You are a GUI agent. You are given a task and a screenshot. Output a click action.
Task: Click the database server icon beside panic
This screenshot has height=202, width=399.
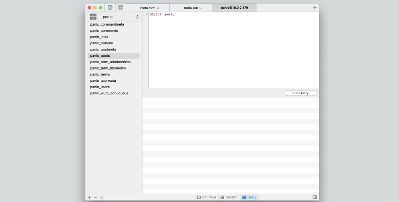tap(93, 17)
